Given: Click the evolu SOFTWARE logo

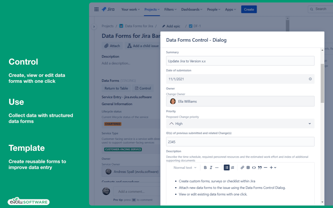Looking at the screenshot, I should point(28,201).
